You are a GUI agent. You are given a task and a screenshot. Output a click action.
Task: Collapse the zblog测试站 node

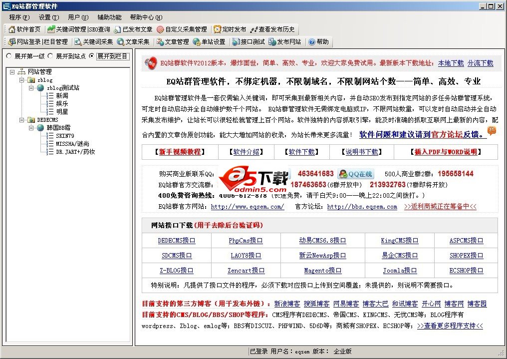(31, 88)
